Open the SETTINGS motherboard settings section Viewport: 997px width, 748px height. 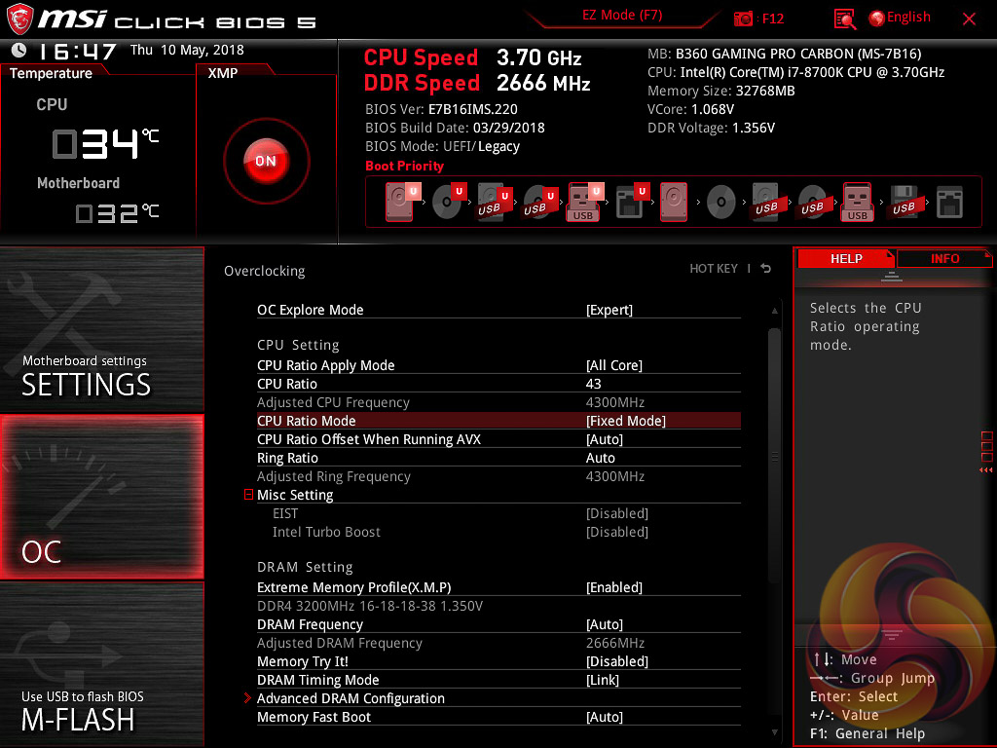click(x=101, y=329)
